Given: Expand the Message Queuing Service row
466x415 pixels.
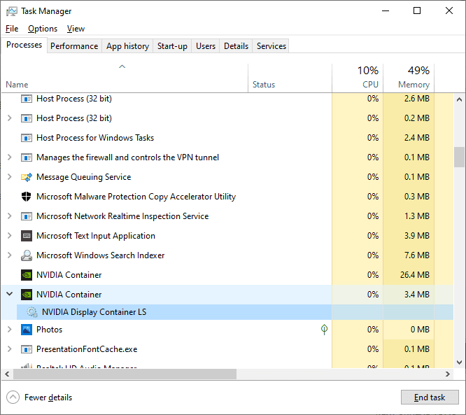Looking at the screenshot, I should 9,177.
